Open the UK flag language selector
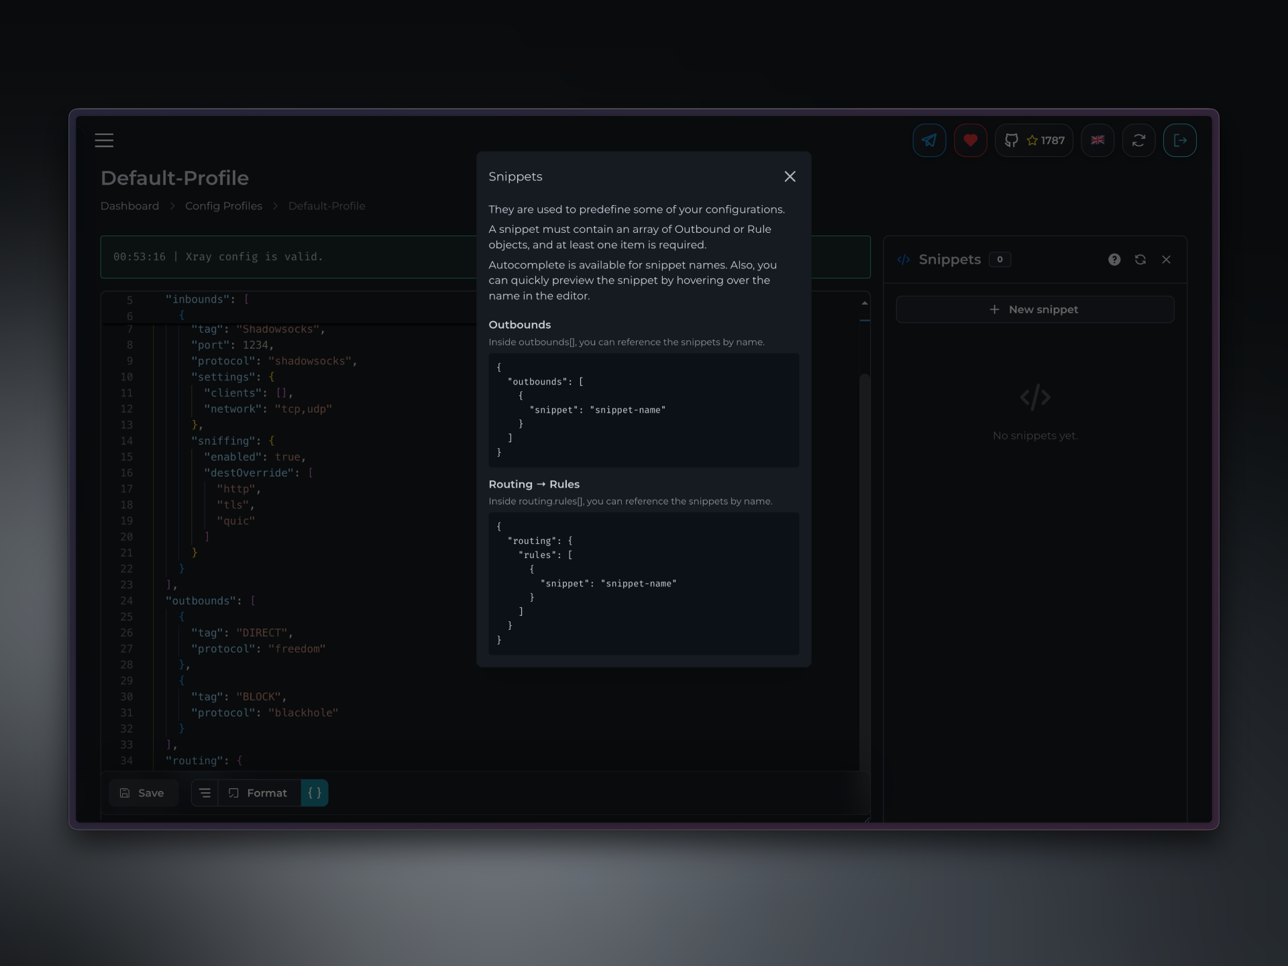This screenshot has width=1288, height=966. click(x=1097, y=140)
